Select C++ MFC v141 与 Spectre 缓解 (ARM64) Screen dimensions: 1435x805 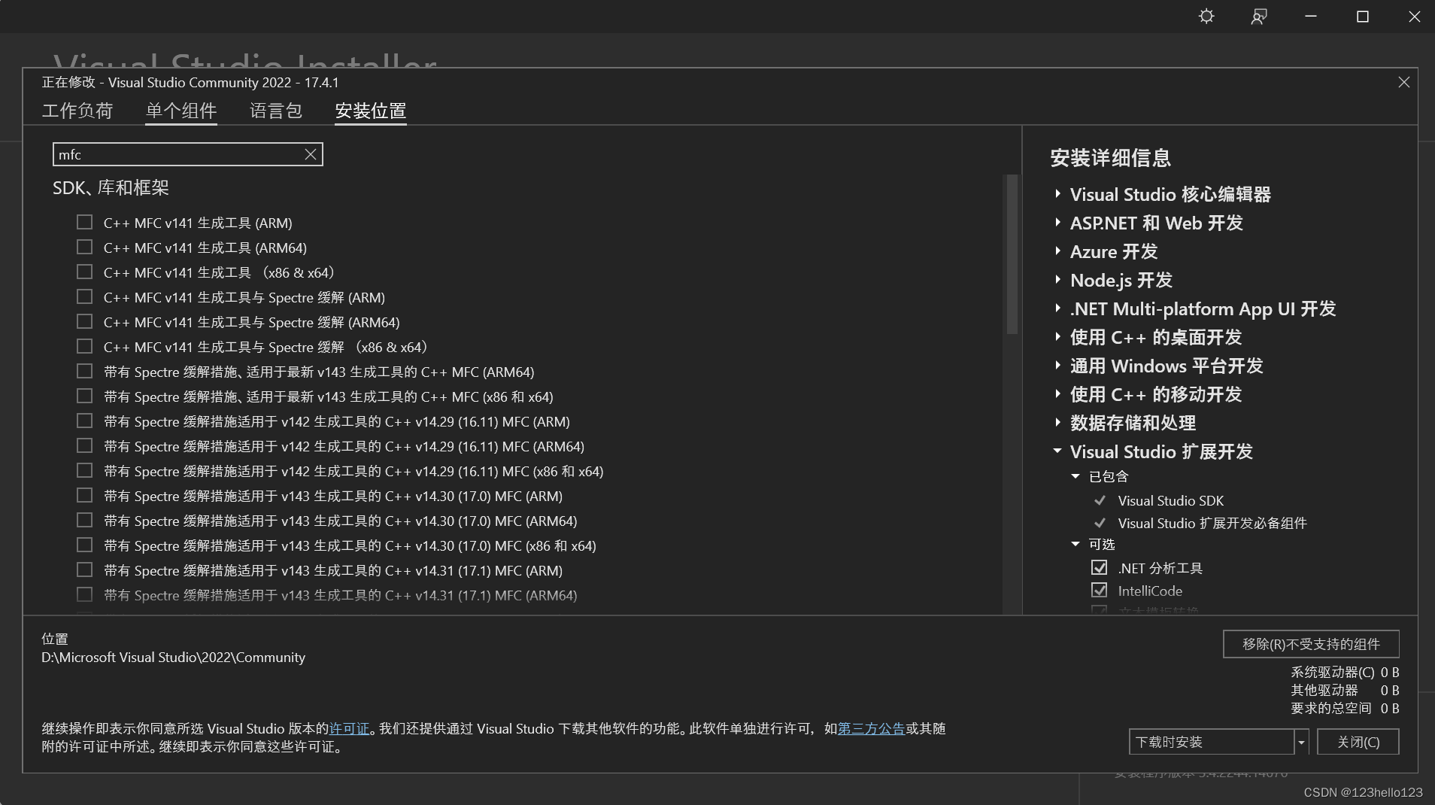pyautogui.click(x=83, y=321)
